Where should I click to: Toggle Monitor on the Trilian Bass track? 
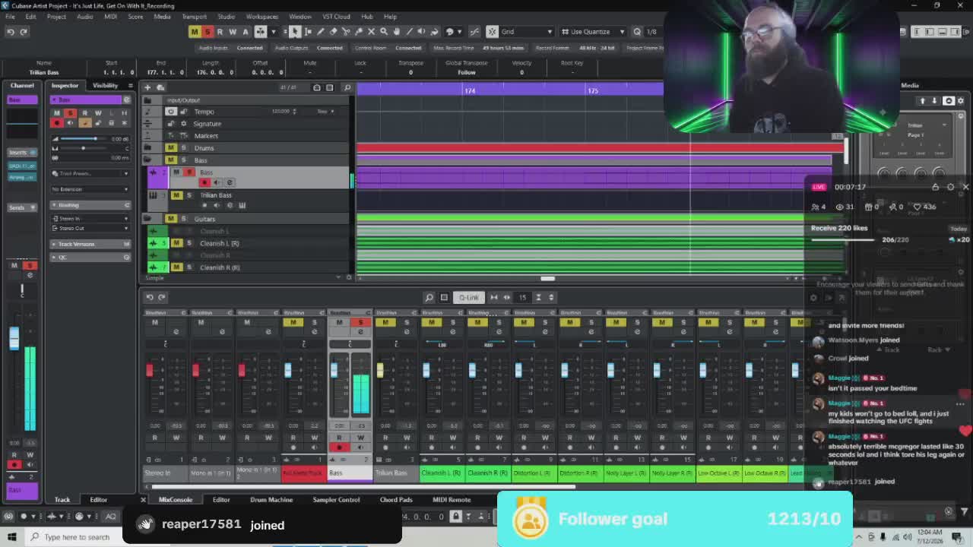click(217, 206)
